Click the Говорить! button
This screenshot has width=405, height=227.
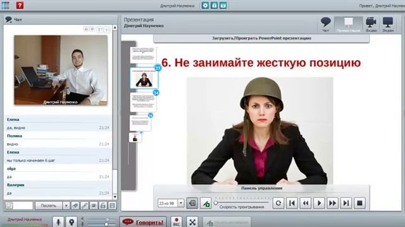[x=143, y=222]
